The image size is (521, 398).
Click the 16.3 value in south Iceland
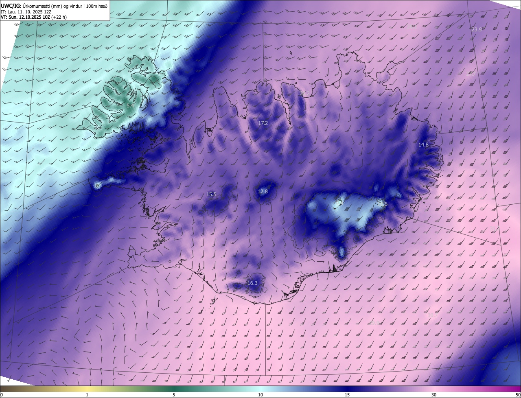(252, 283)
